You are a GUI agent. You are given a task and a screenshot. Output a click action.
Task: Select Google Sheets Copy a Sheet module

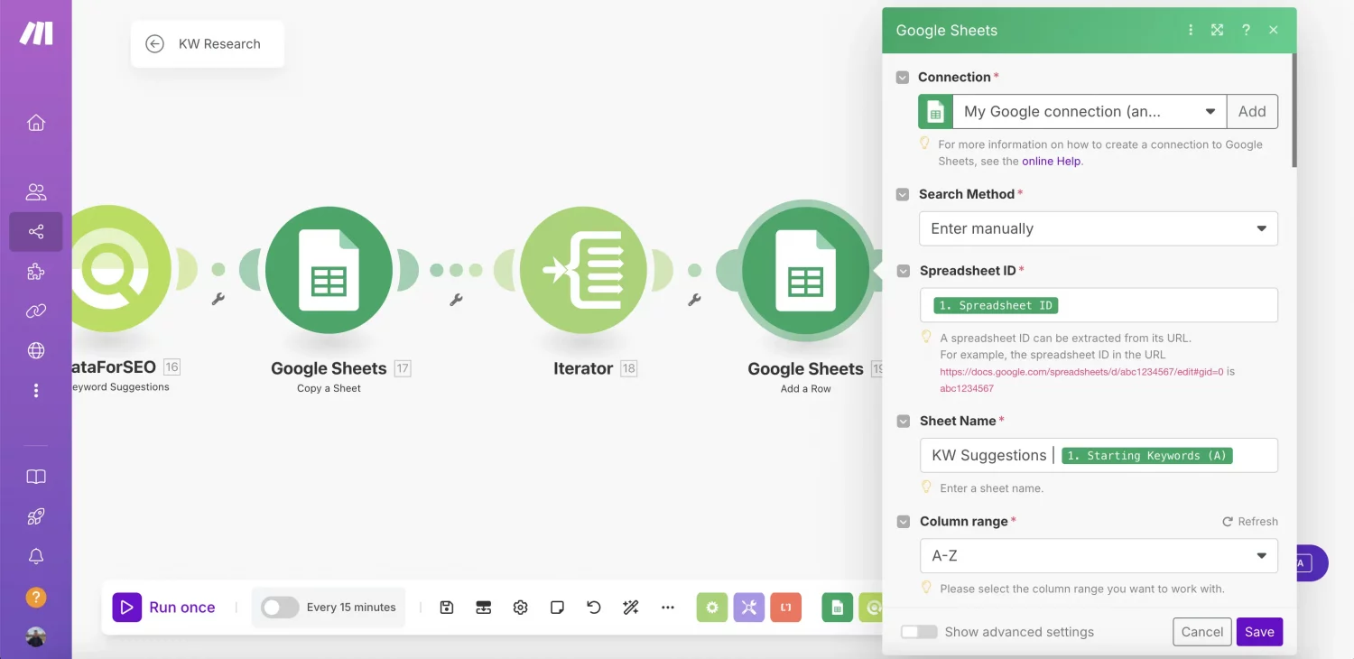click(329, 269)
